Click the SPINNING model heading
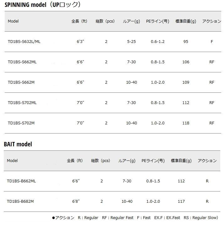224x225 pixels. (42, 4)
